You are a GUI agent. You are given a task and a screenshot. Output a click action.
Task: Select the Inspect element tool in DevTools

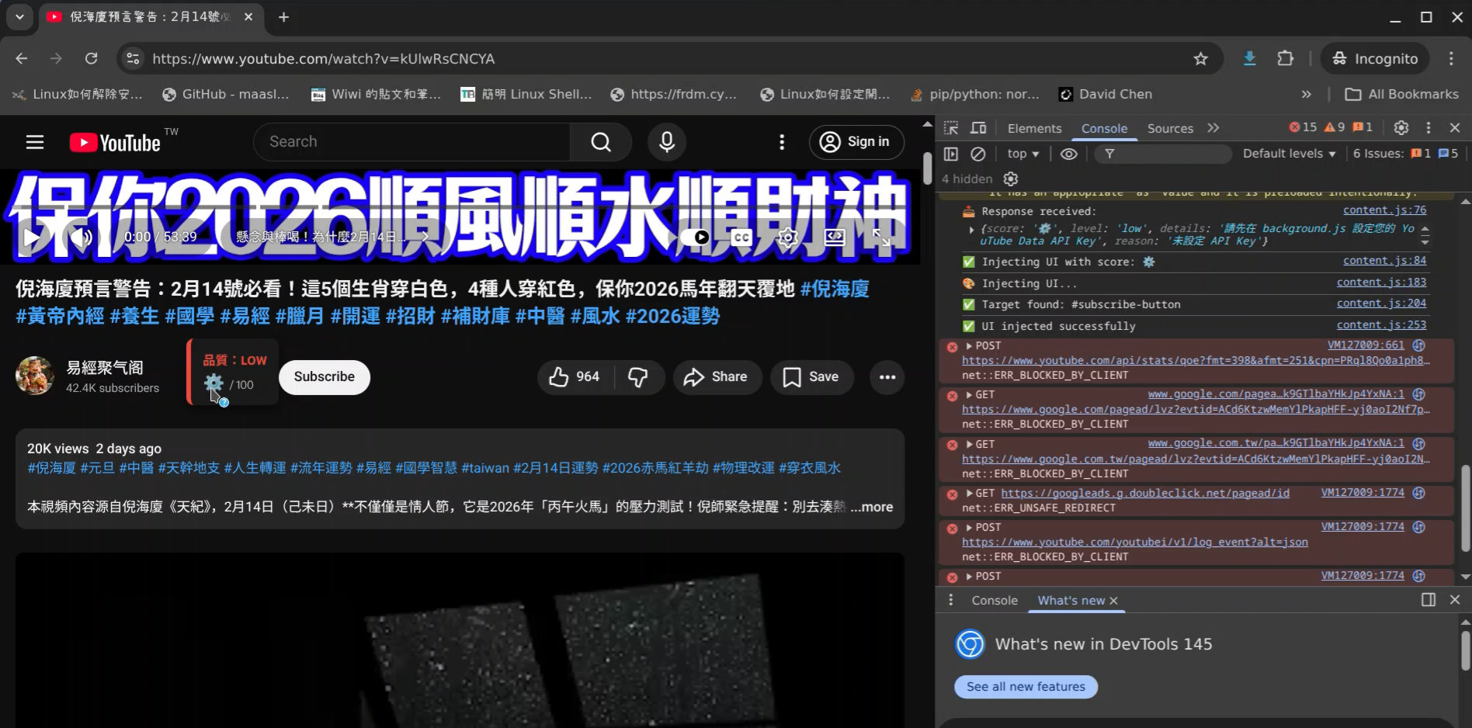(x=951, y=127)
